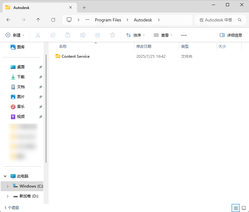The image size is (249, 212).
Task: Click the Paste clipboard icon
Action: pos(68,35)
